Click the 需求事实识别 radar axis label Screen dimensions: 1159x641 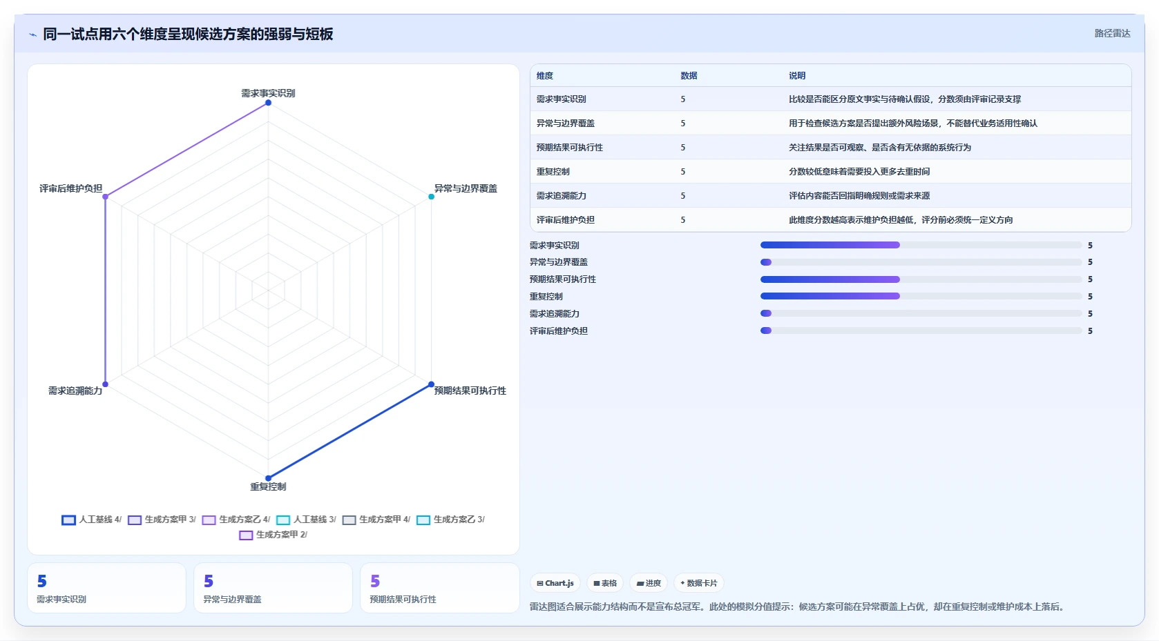click(x=268, y=93)
